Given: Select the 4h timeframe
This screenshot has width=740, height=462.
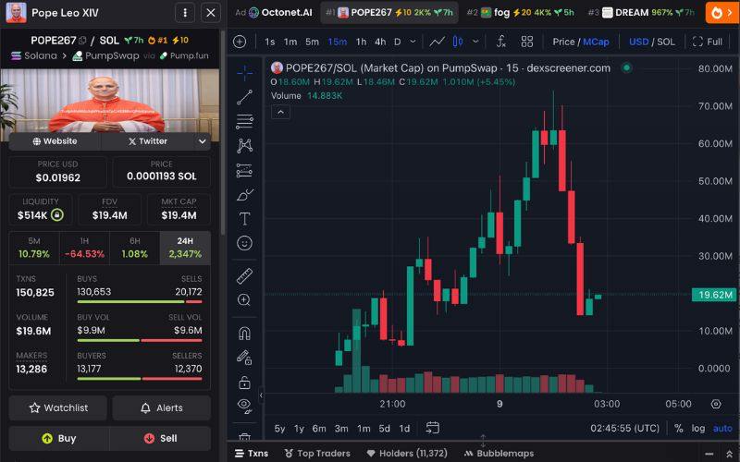Looking at the screenshot, I should [x=380, y=42].
